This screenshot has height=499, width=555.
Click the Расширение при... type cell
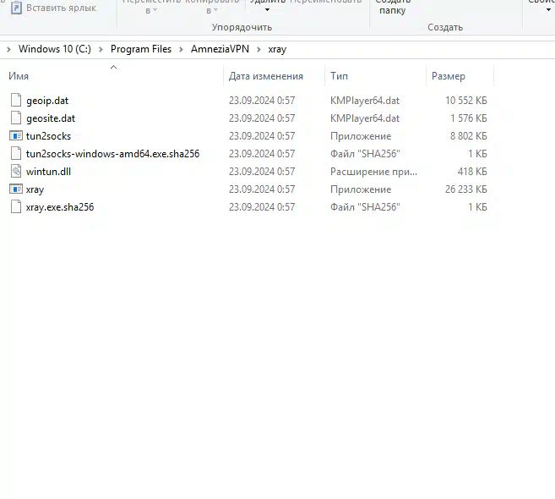[x=373, y=172]
